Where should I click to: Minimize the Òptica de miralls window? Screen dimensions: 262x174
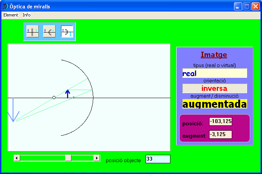tap(238, 7)
